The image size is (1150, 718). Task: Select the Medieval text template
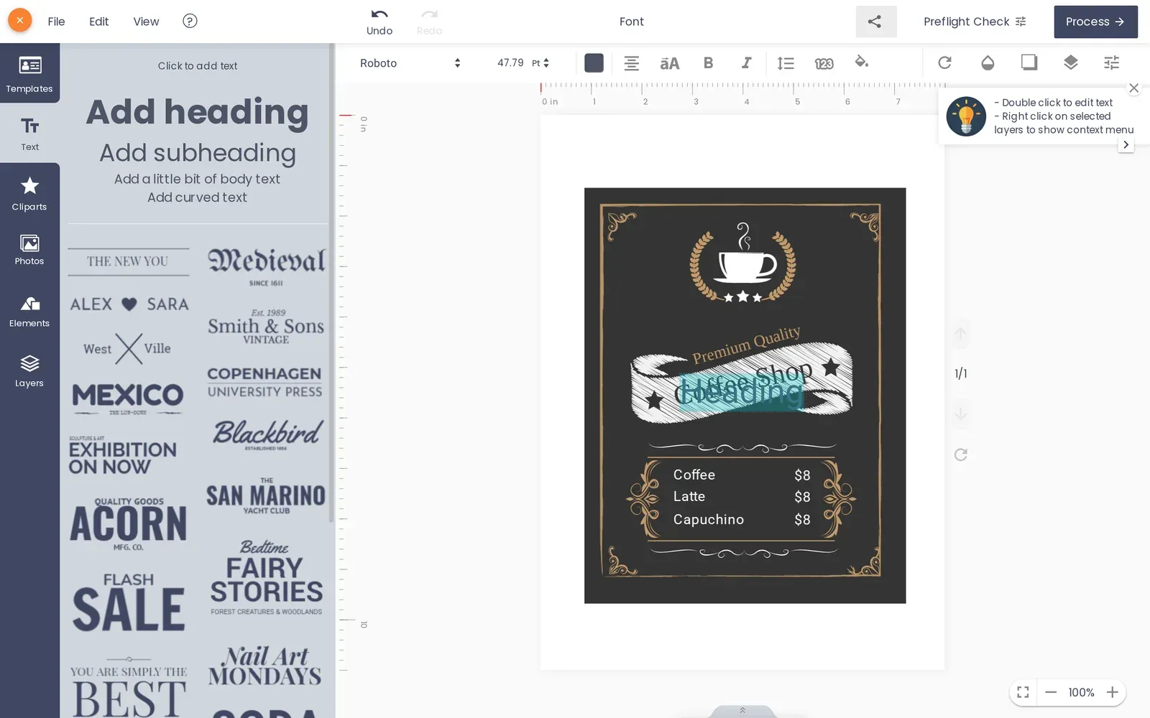coord(266,266)
